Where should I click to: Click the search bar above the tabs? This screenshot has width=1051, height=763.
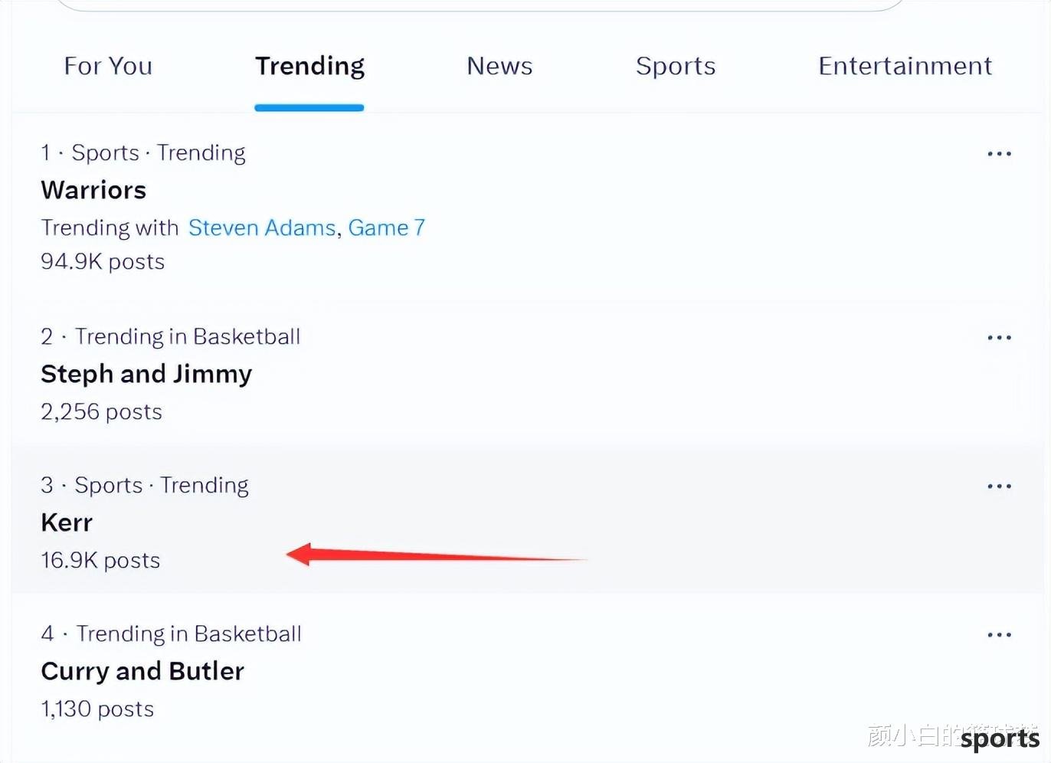(x=481, y=5)
